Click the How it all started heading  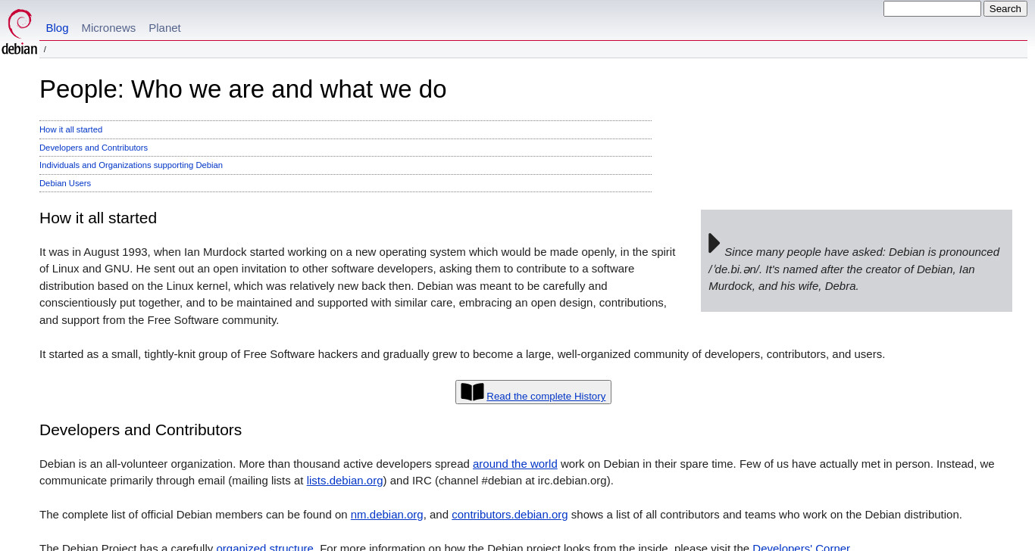pos(98,218)
